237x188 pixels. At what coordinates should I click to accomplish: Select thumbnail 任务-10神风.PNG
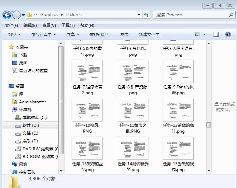[87, 109]
